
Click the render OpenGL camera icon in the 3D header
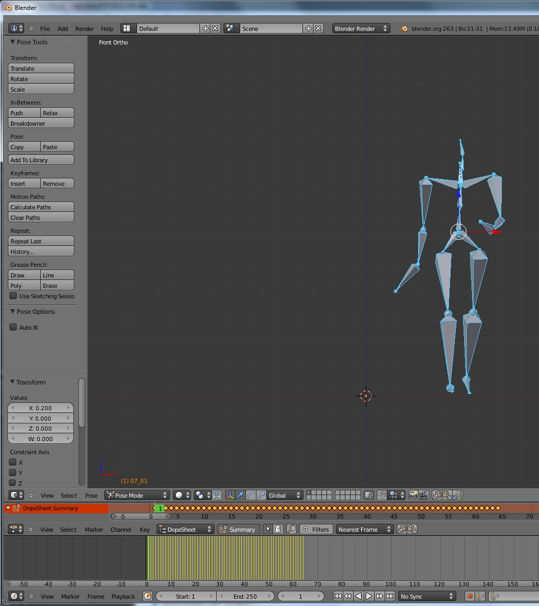413,495
